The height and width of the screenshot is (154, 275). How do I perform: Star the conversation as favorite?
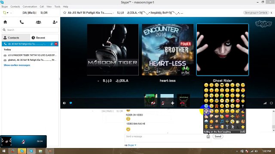click(x=65, y=12)
